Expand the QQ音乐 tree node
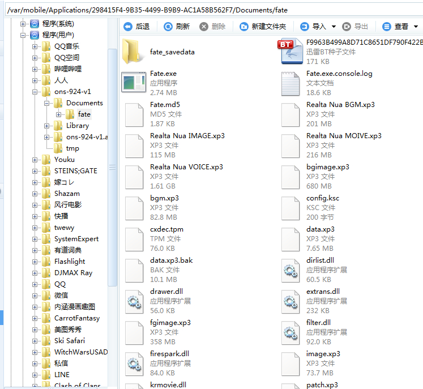This screenshot has height=389, width=423. [x=35, y=46]
